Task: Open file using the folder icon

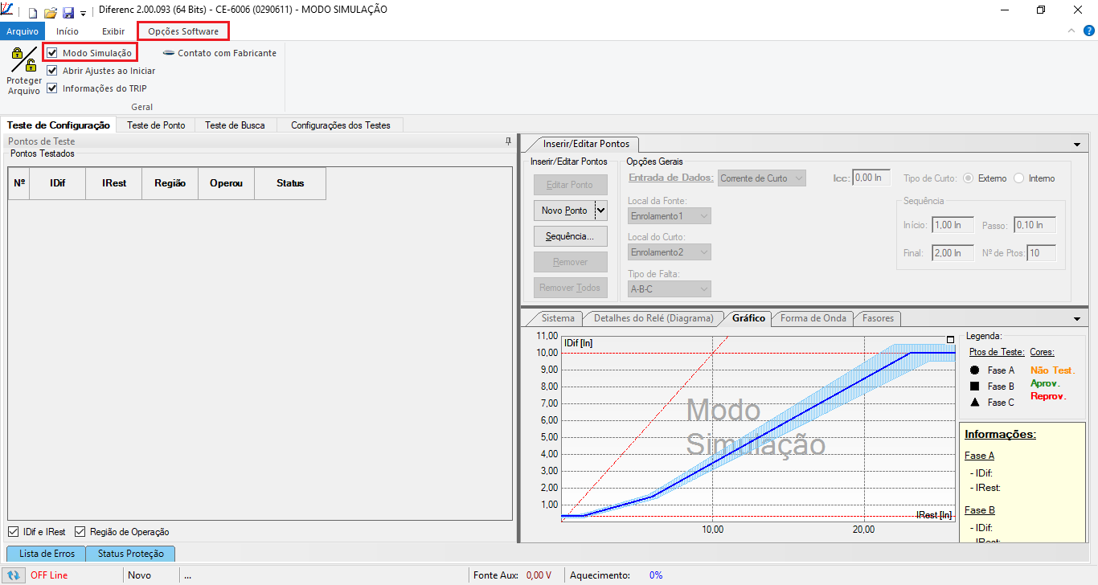Action: pyautogui.click(x=50, y=12)
